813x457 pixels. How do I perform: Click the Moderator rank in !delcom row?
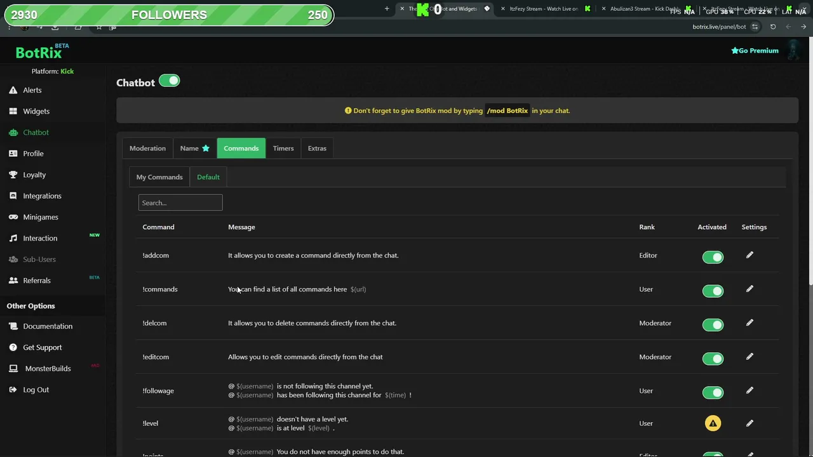[x=655, y=322]
